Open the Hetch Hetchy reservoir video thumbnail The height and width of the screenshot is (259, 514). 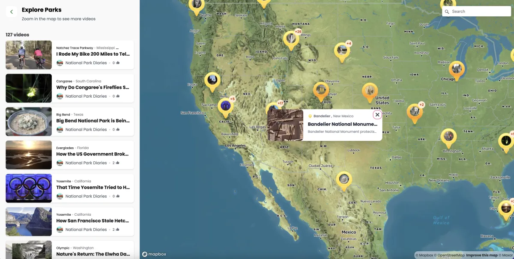tap(29, 222)
